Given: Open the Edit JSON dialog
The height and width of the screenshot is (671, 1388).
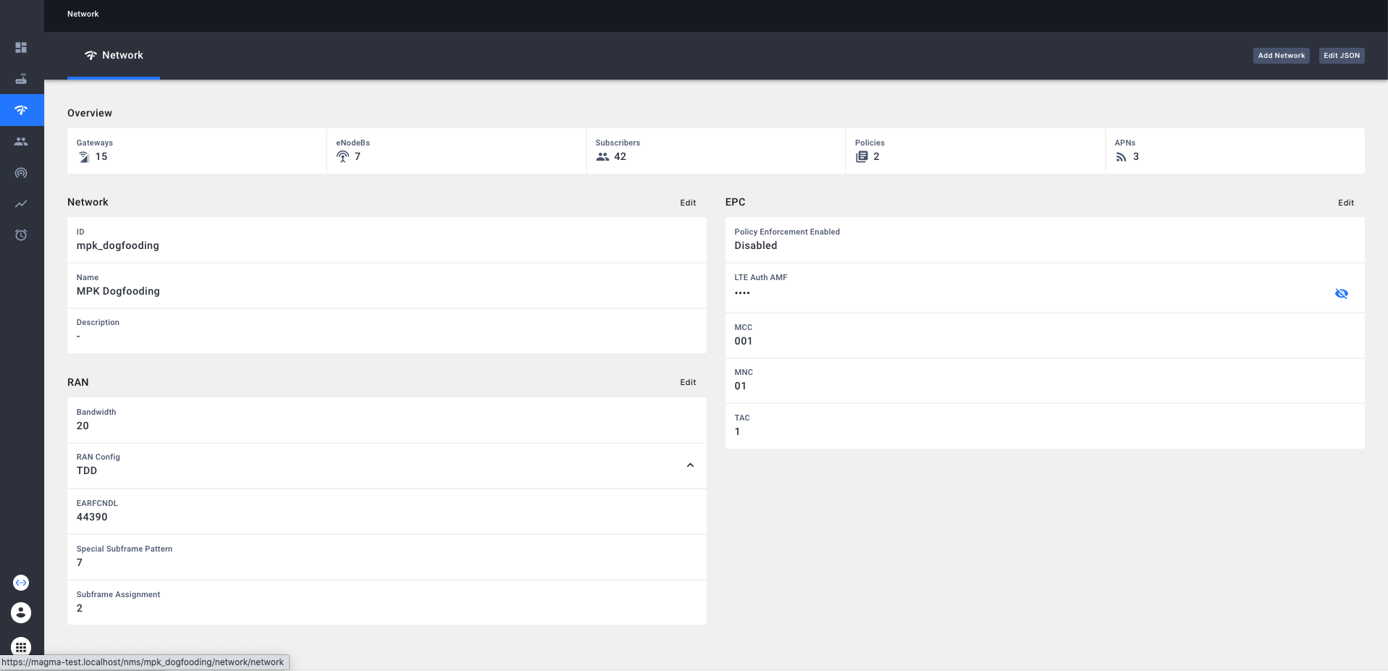Looking at the screenshot, I should [1340, 55].
